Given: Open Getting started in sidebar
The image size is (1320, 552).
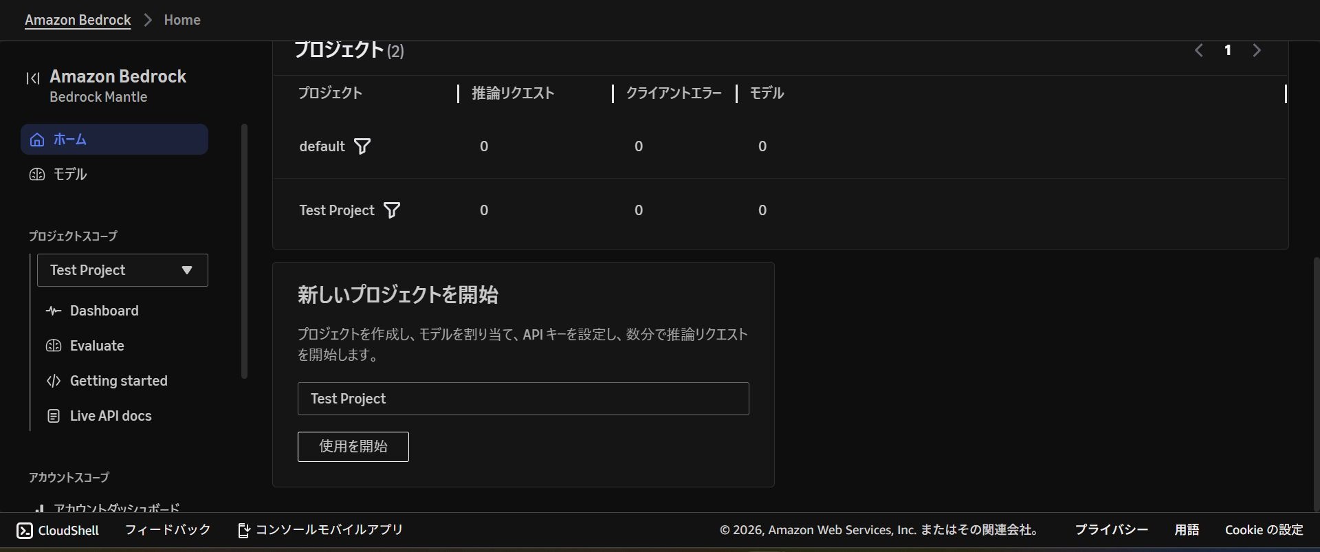Looking at the screenshot, I should click(x=119, y=381).
